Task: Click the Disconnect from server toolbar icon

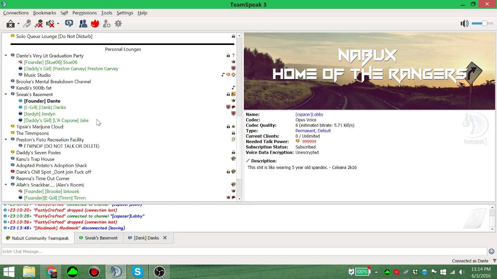Action: pyautogui.click(x=10, y=24)
